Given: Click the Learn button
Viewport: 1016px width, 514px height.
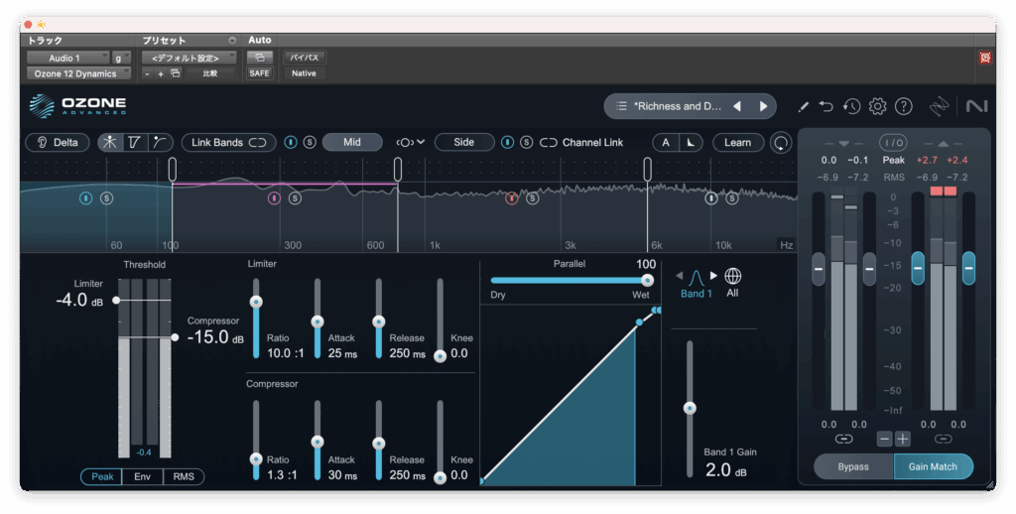Looking at the screenshot, I should (737, 142).
